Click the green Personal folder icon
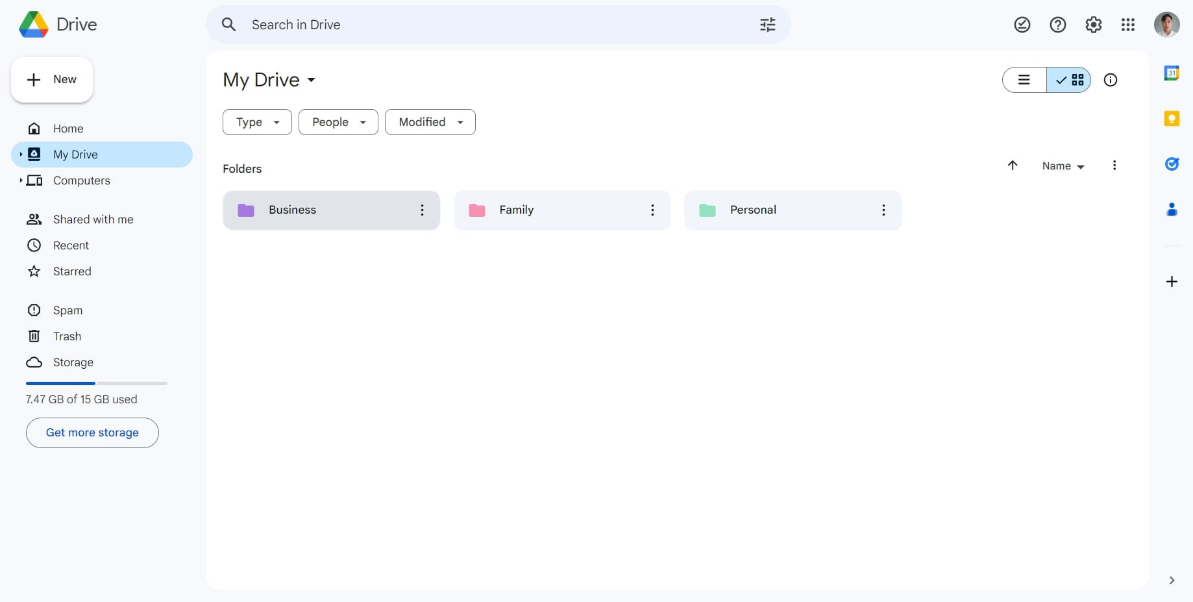The height and width of the screenshot is (602, 1193). (707, 210)
